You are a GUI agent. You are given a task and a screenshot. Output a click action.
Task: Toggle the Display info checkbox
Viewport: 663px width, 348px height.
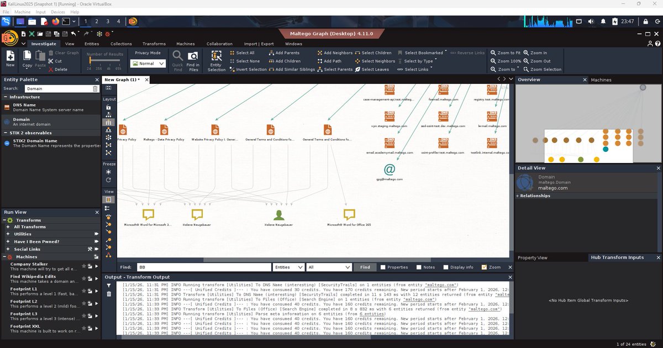(445, 267)
